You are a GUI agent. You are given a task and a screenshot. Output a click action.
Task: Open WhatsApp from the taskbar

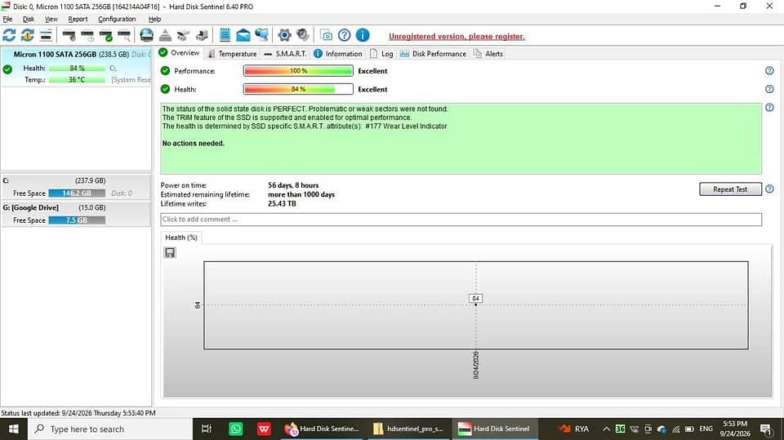[235, 429]
